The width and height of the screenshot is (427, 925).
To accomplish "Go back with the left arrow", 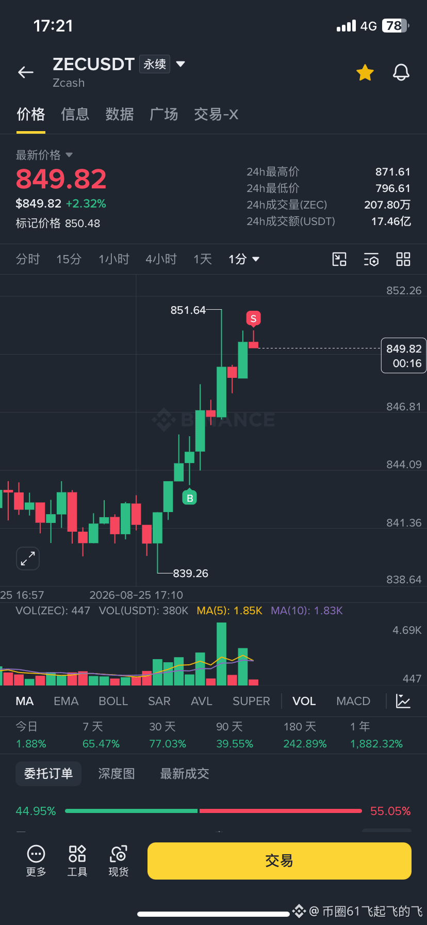I will (26, 73).
